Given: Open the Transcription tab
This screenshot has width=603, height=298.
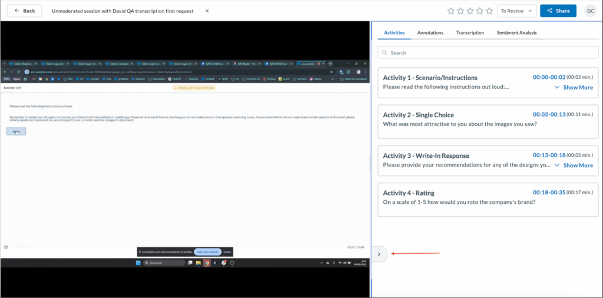Looking at the screenshot, I should click(x=470, y=33).
